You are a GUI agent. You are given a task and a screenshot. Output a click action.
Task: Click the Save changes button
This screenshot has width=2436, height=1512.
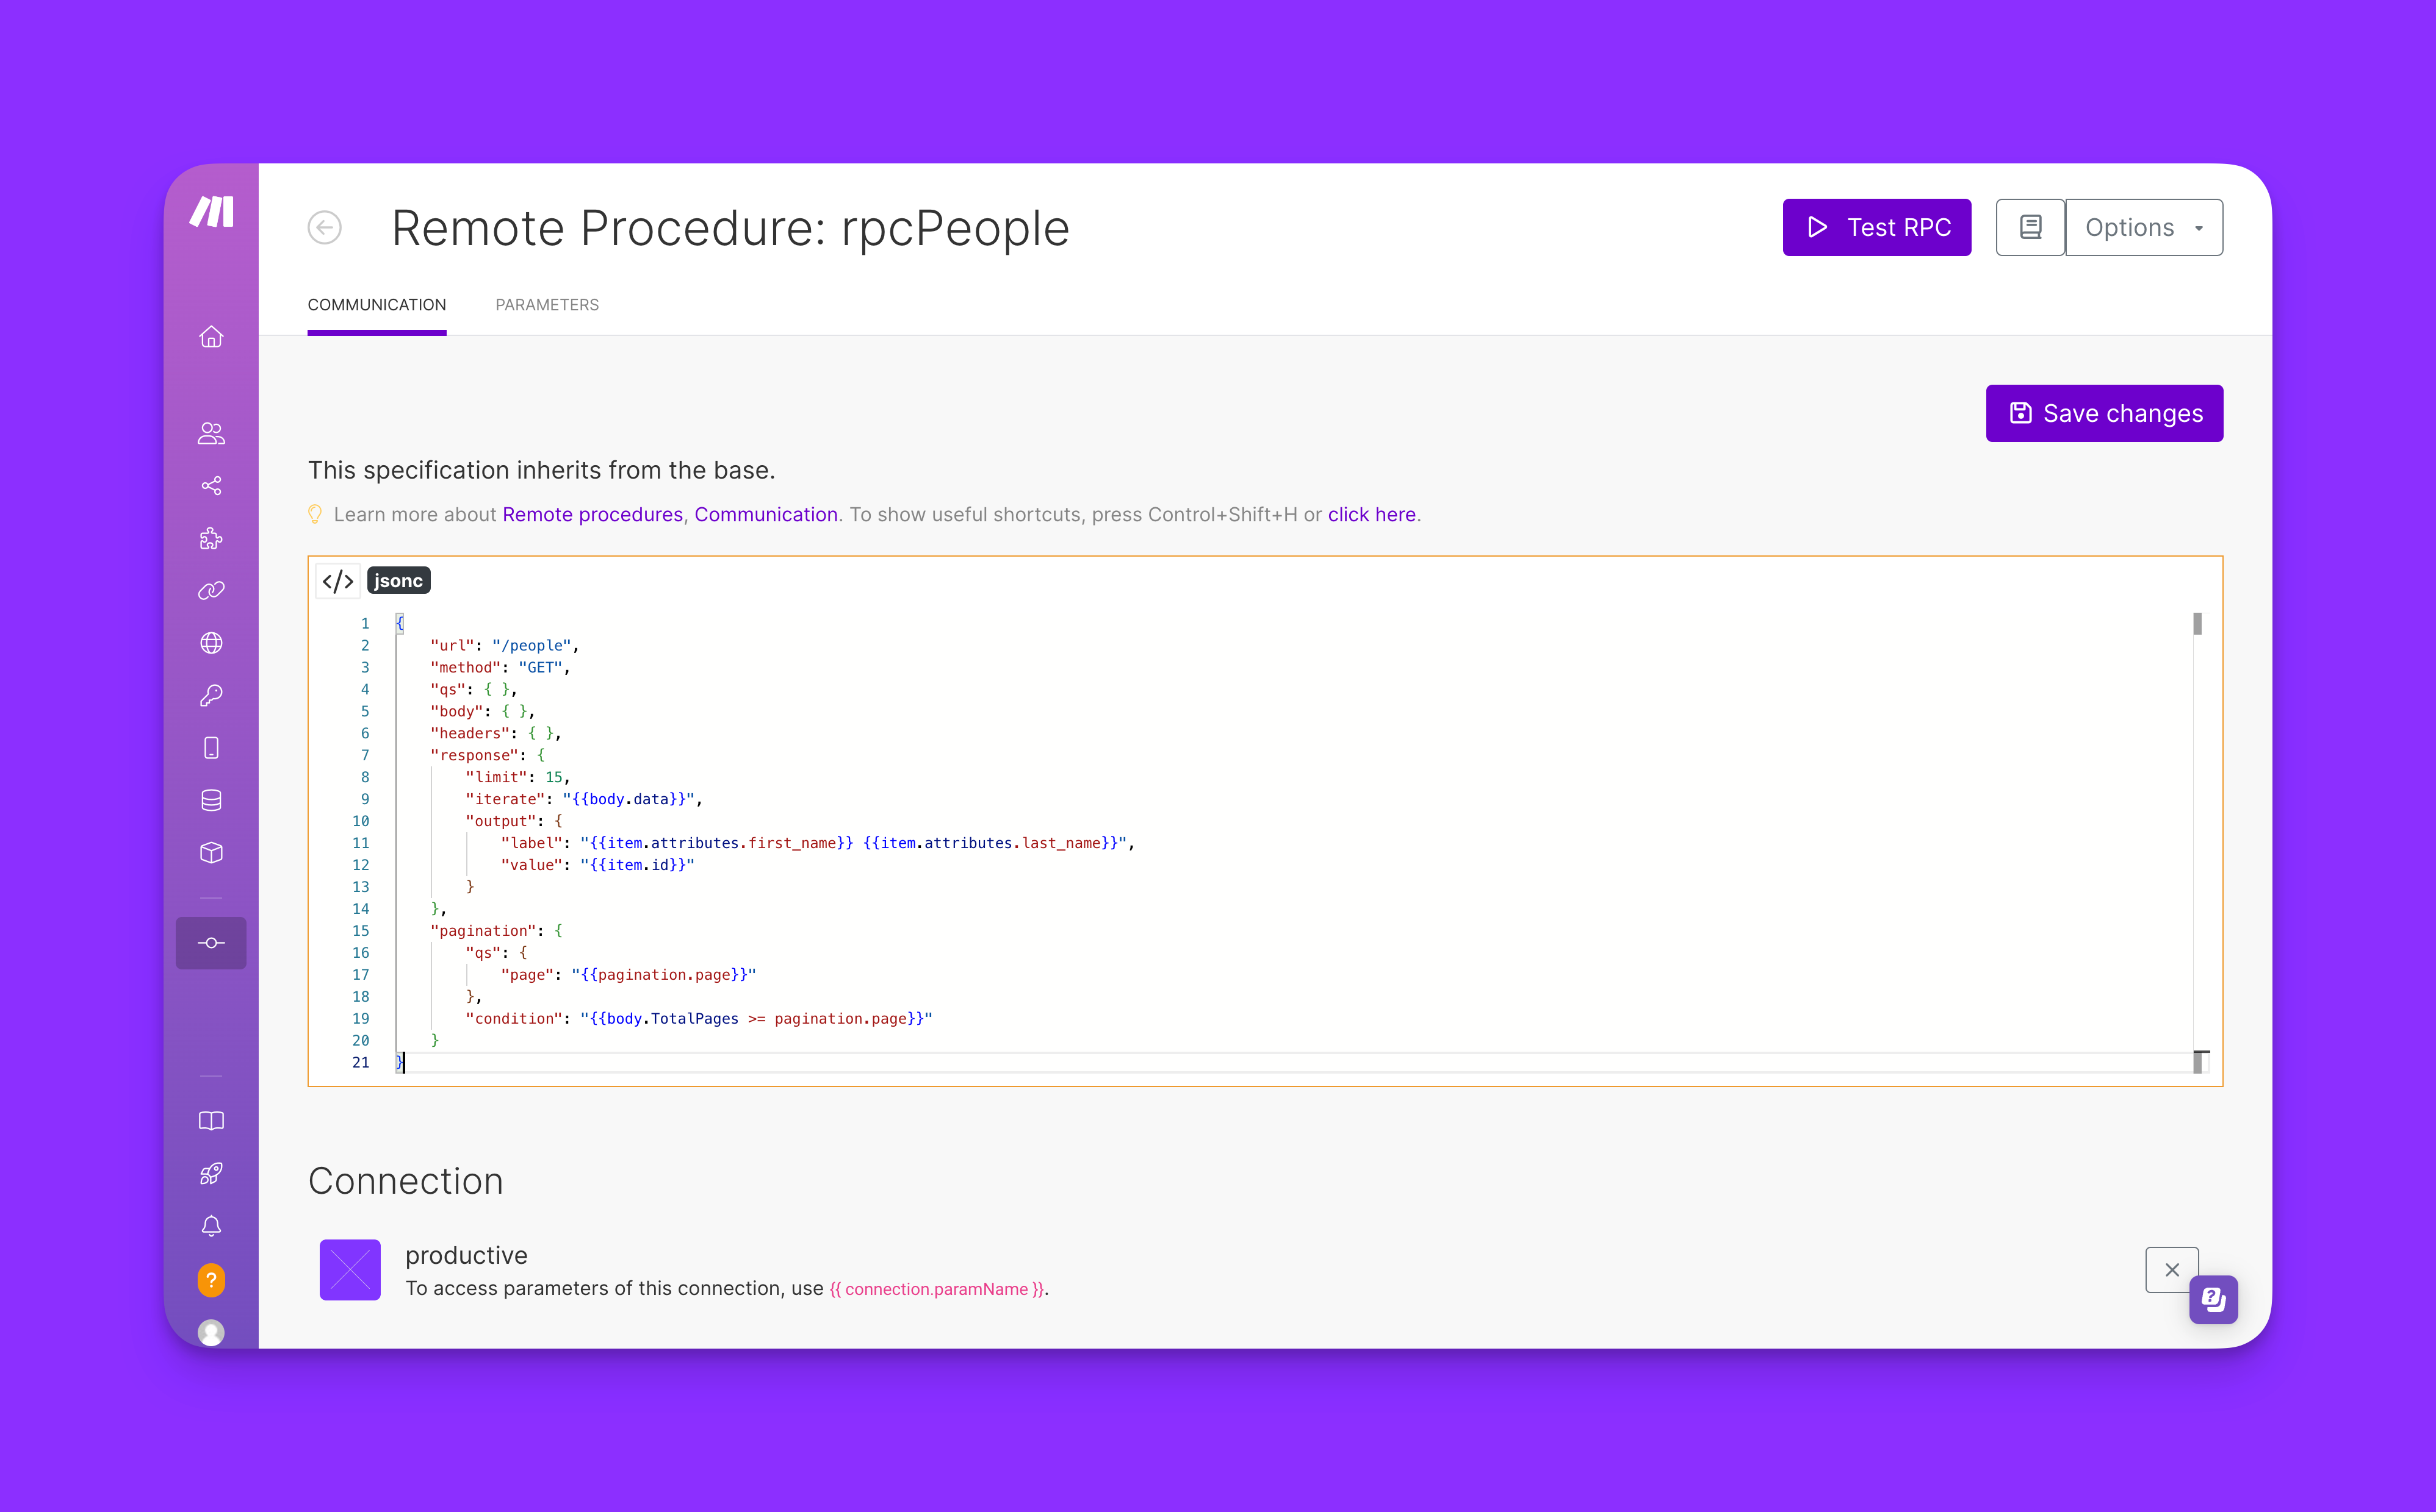[x=2103, y=413]
